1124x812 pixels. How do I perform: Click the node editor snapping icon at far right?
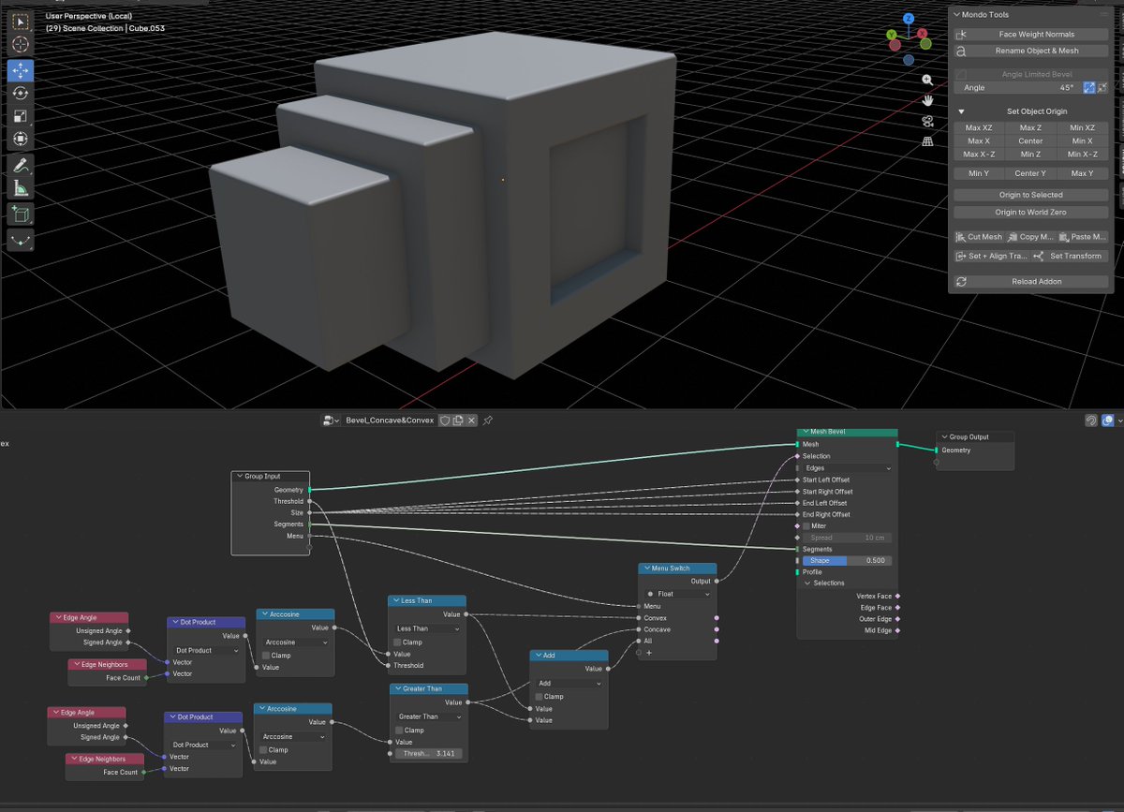pos(1091,421)
